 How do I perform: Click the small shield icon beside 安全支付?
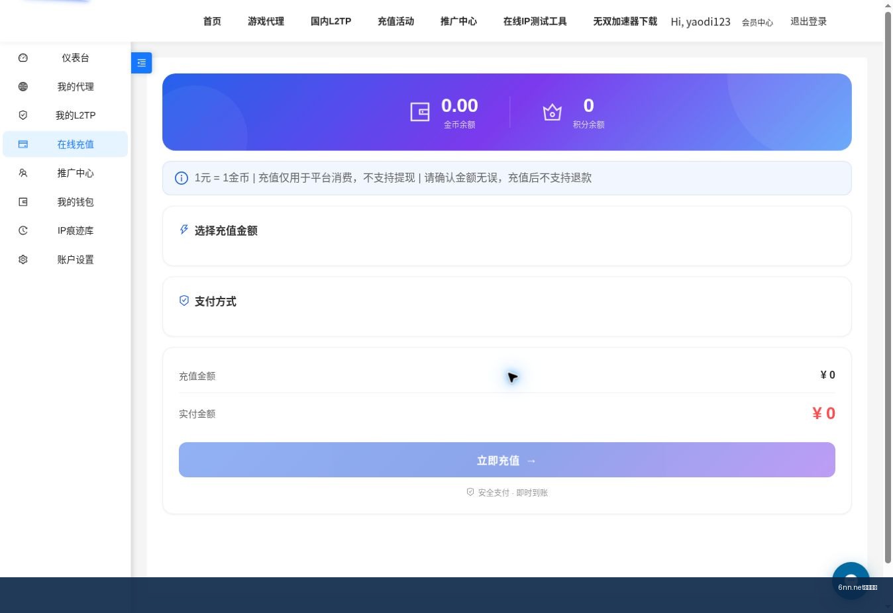pos(470,492)
